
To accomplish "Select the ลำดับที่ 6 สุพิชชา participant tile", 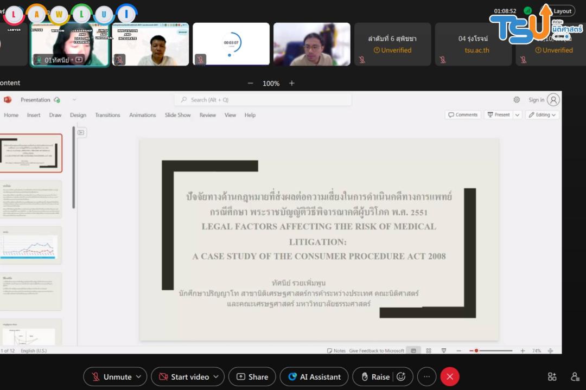I will click(392, 44).
